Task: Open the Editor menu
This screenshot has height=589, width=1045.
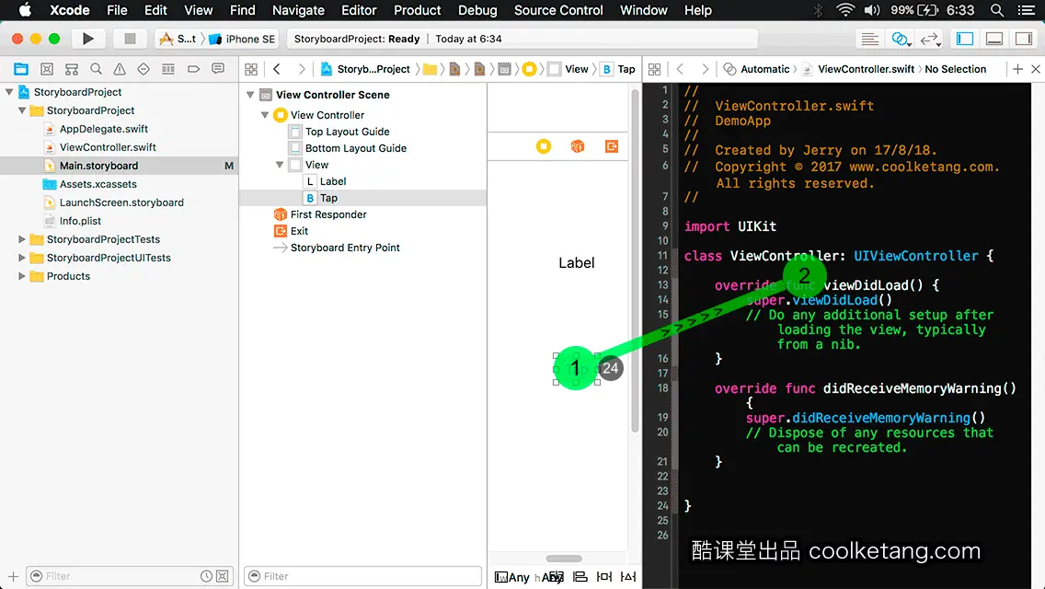Action: click(x=359, y=10)
